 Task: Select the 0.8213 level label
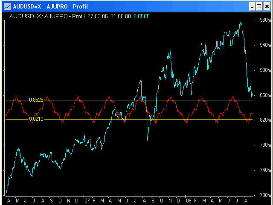(x=36, y=119)
